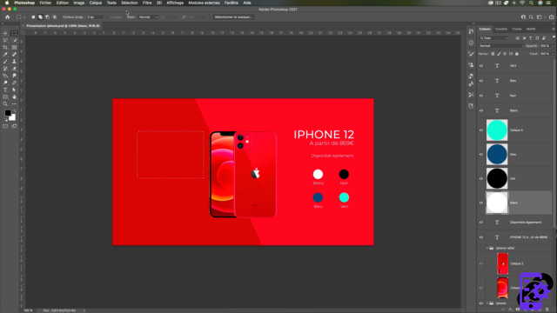Switch foreground and background colors
Screen dimensions: 557x313
[15, 111]
